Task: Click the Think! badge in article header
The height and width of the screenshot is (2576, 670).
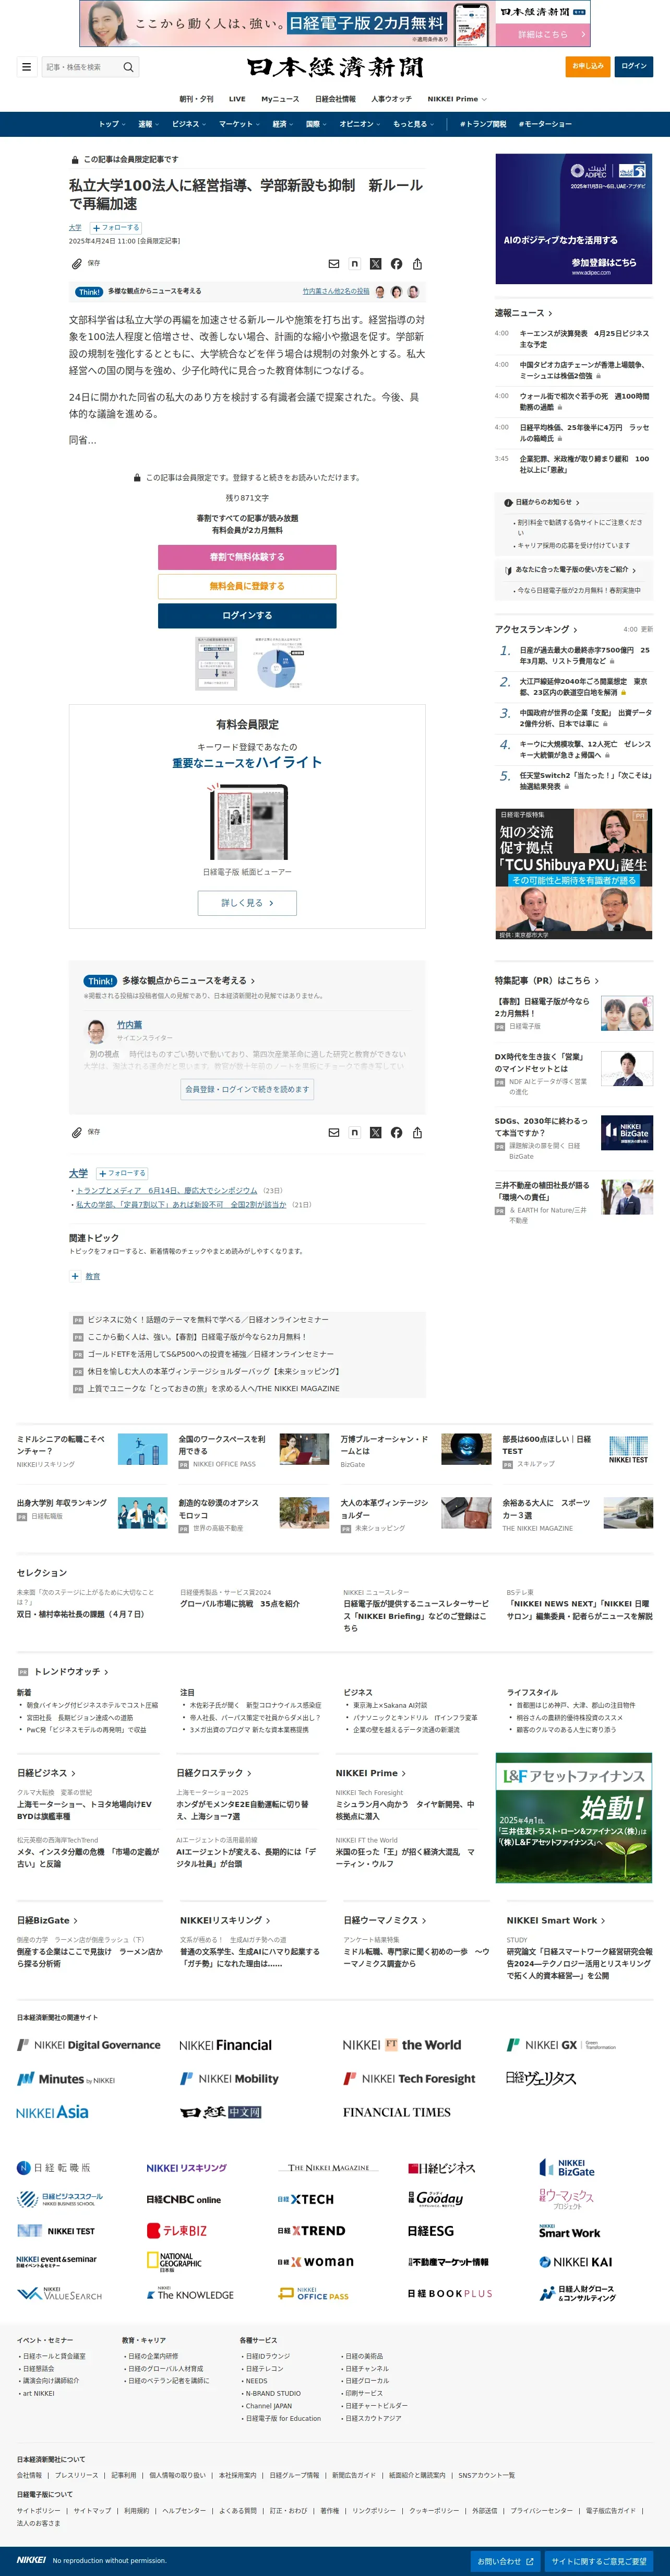Action: [89, 292]
